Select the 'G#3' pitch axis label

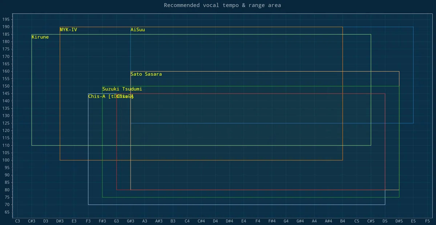(x=131, y=221)
